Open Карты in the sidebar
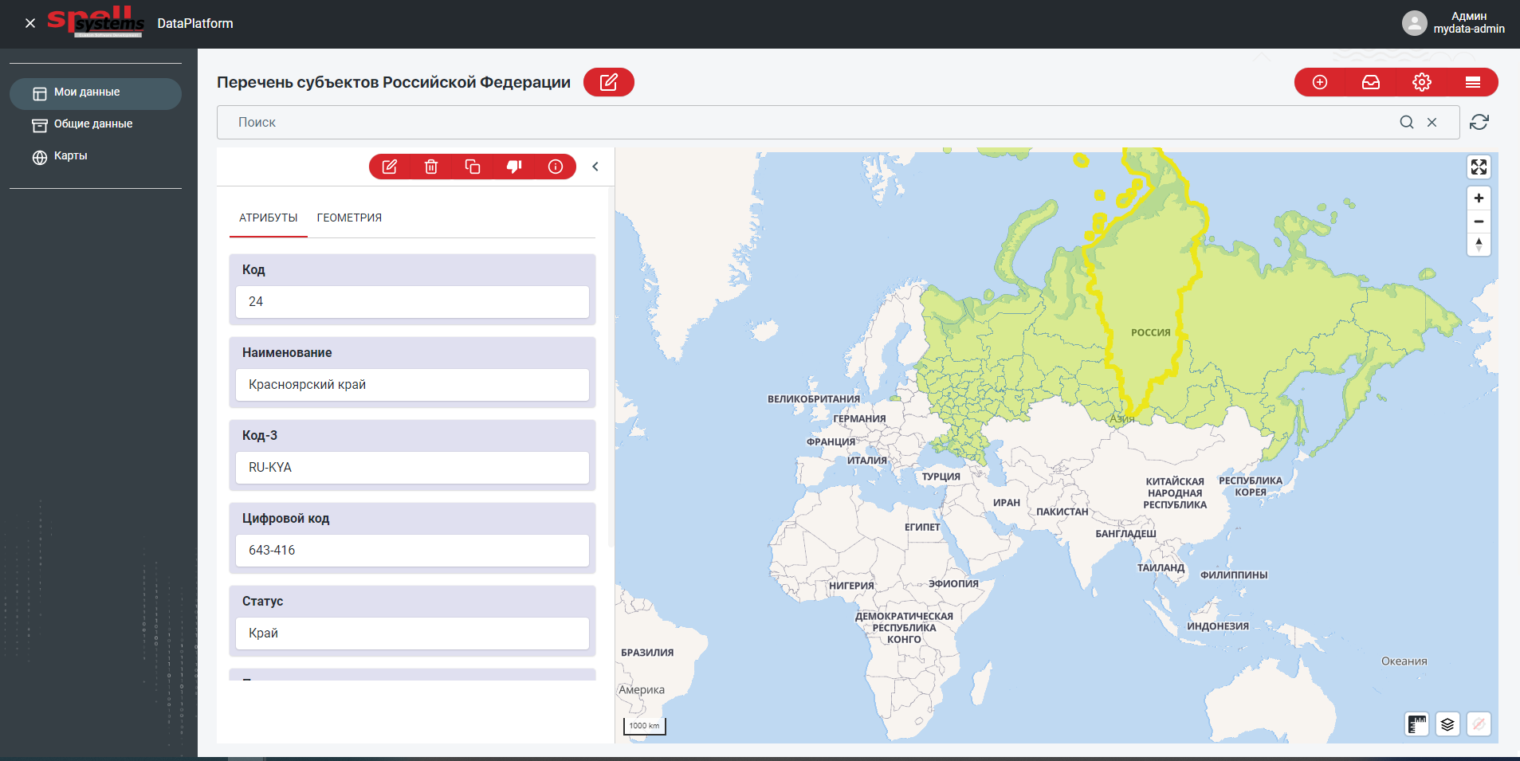The height and width of the screenshot is (761, 1520). pos(96,156)
